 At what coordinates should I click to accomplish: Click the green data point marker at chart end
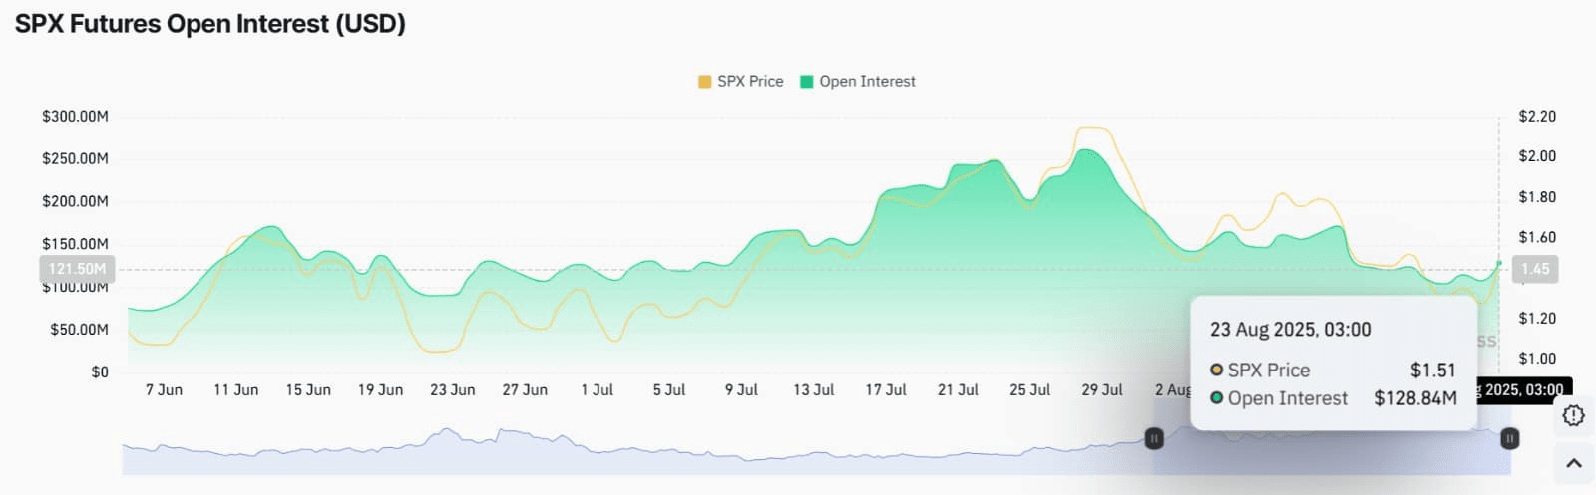pyautogui.click(x=1499, y=264)
